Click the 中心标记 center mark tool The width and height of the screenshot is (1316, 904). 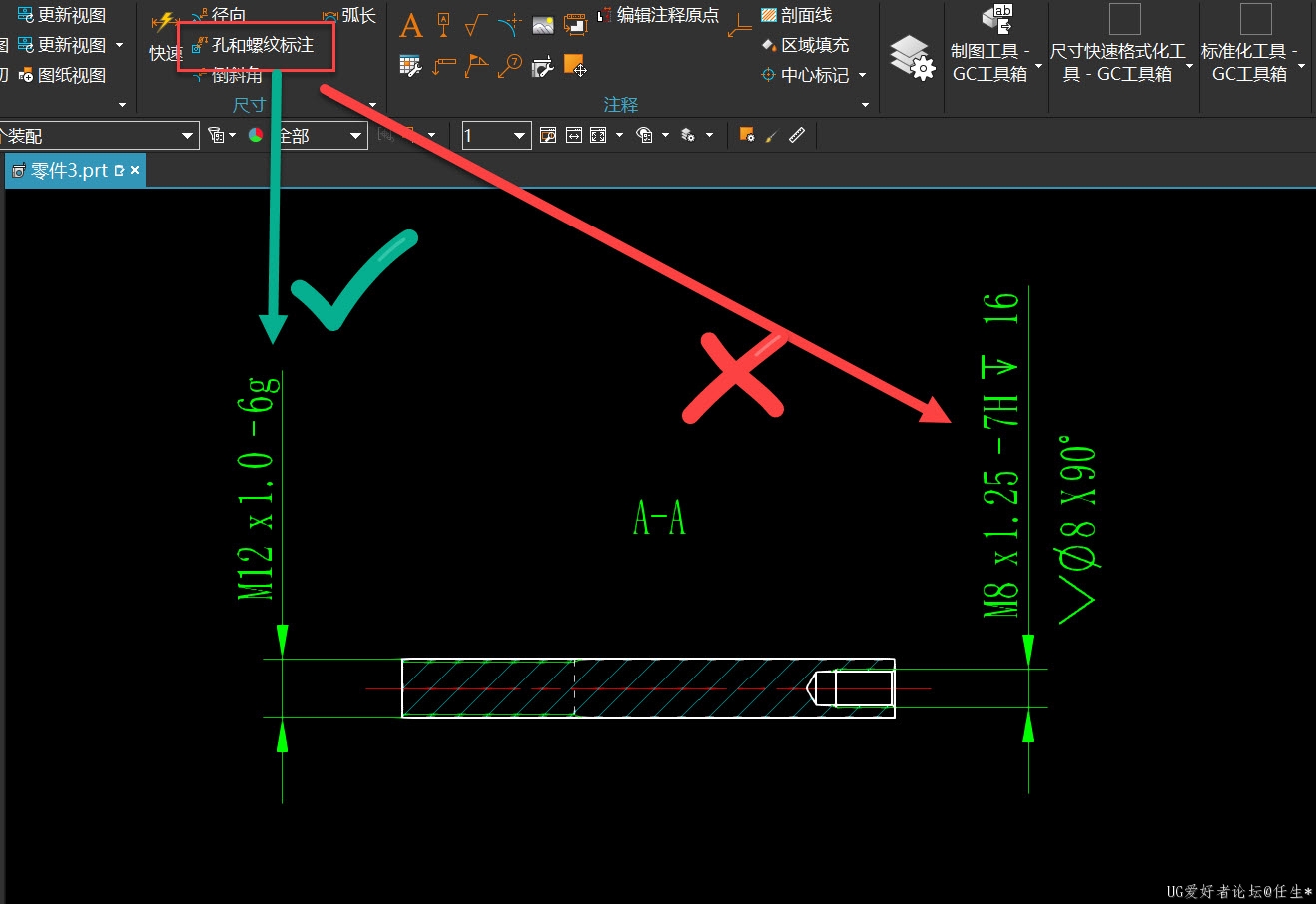point(805,75)
